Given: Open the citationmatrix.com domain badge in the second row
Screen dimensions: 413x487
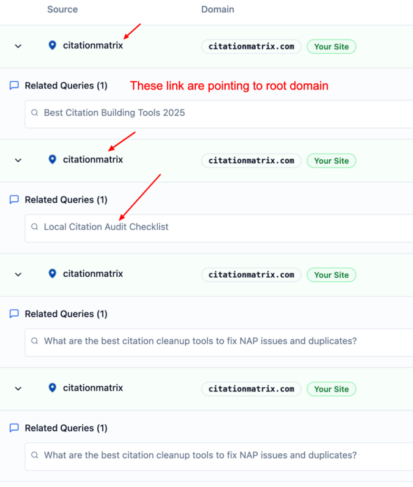Looking at the screenshot, I should tap(251, 161).
